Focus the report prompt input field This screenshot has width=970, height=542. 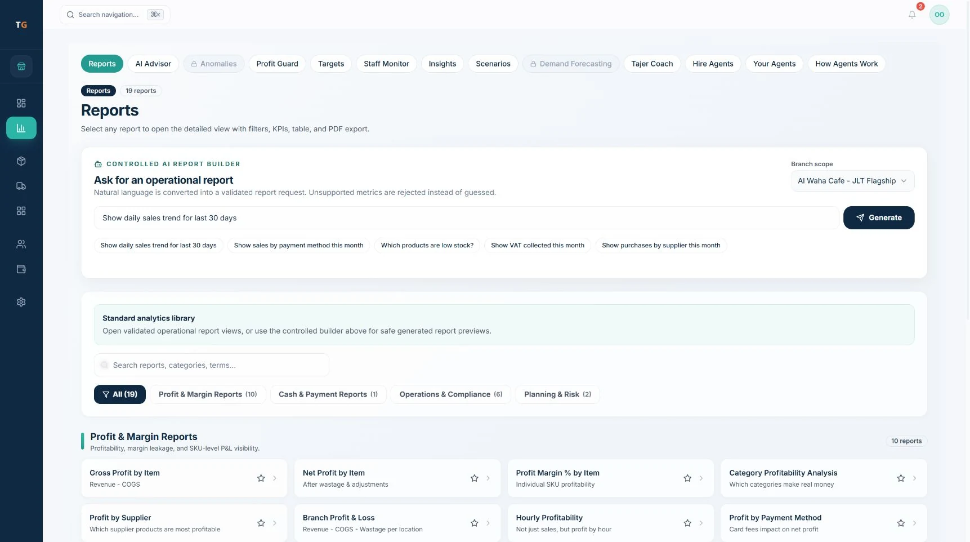pyautogui.click(x=466, y=218)
